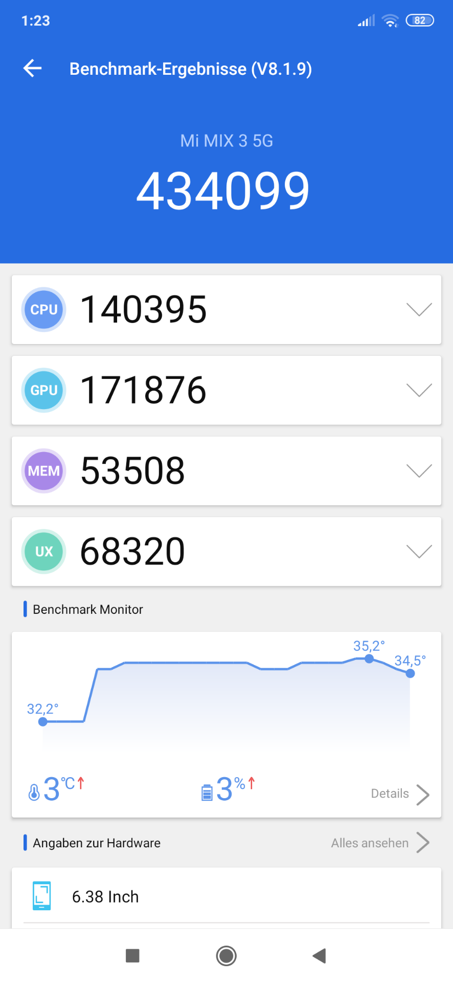
Task: Tap the Wi-Fi status icon
Action: pyautogui.click(x=390, y=20)
